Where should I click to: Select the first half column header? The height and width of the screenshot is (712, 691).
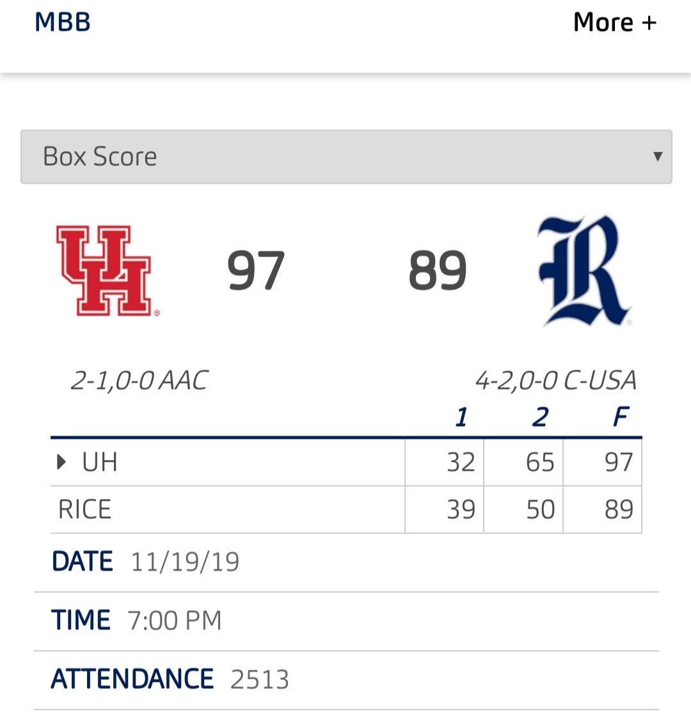click(x=461, y=417)
